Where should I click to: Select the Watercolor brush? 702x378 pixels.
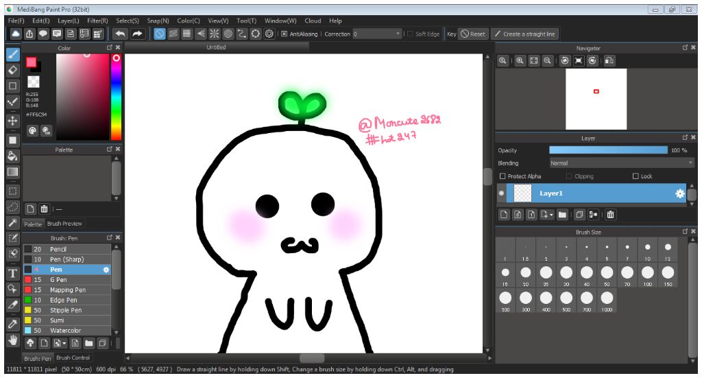(66, 331)
